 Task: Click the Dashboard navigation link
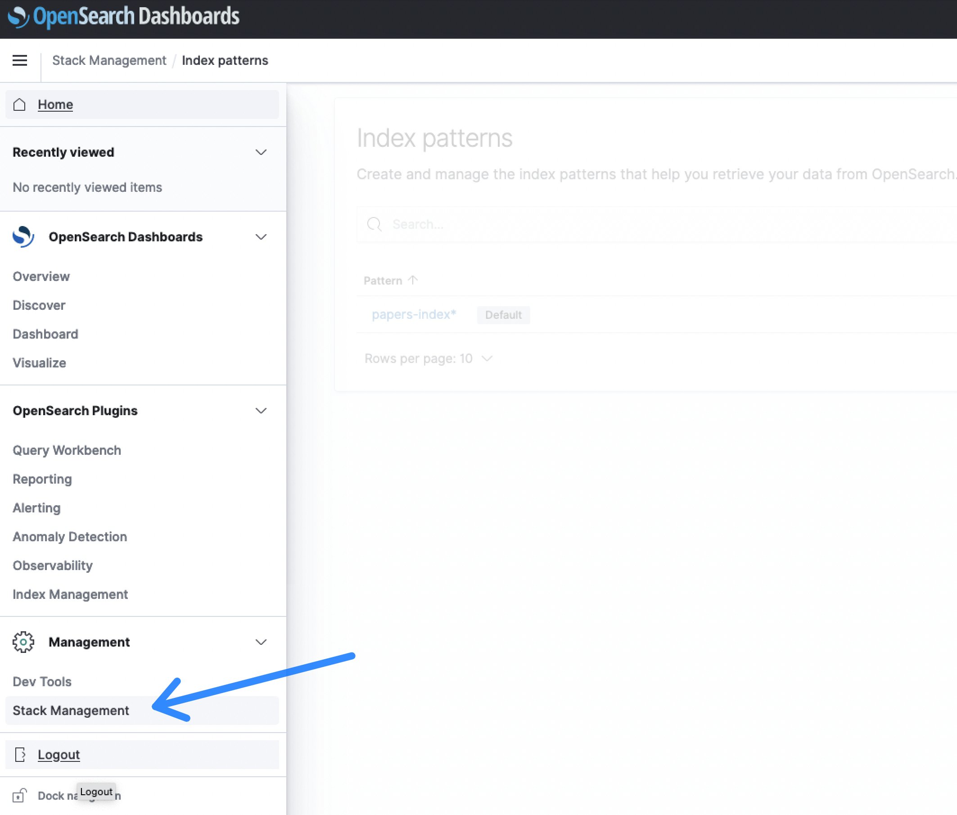pos(45,333)
